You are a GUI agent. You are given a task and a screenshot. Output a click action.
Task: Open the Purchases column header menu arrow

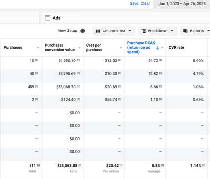click(x=38, y=48)
